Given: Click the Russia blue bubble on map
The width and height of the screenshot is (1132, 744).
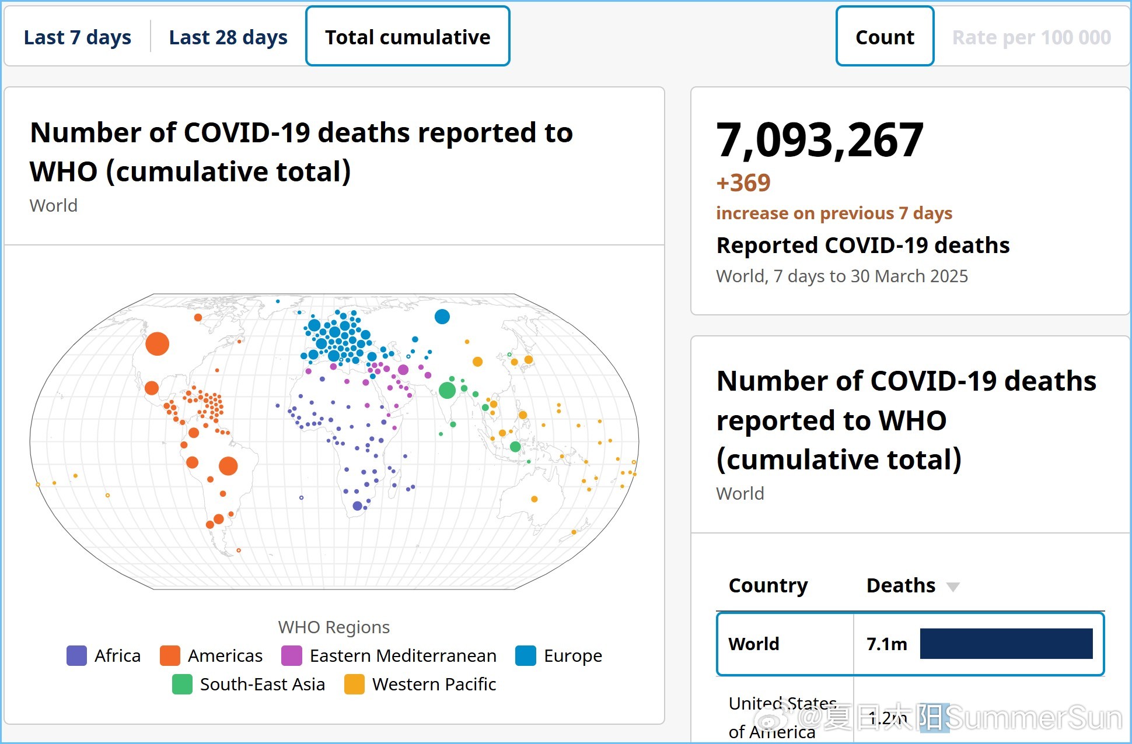Looking at the screenshot, I should 442,317.
